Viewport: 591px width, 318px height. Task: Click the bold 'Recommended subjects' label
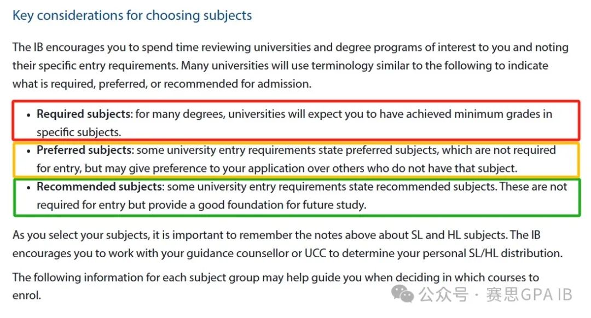[x=100, y=187]
